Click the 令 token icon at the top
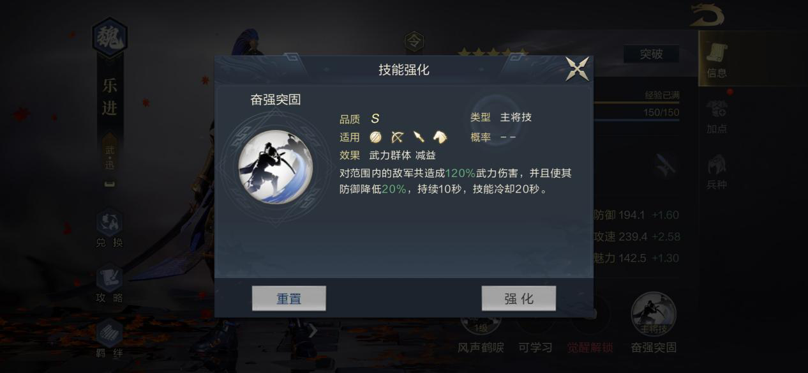This screenshot has width=808, height=373. (414, 42)
